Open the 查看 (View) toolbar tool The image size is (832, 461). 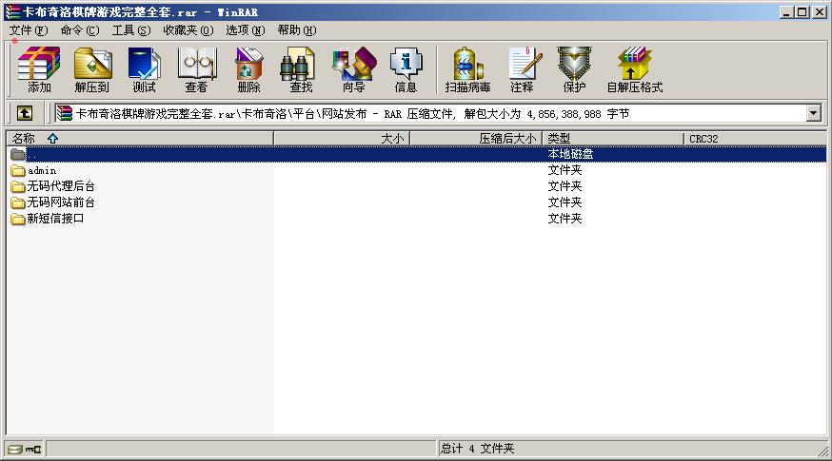[x=196, y=70]
